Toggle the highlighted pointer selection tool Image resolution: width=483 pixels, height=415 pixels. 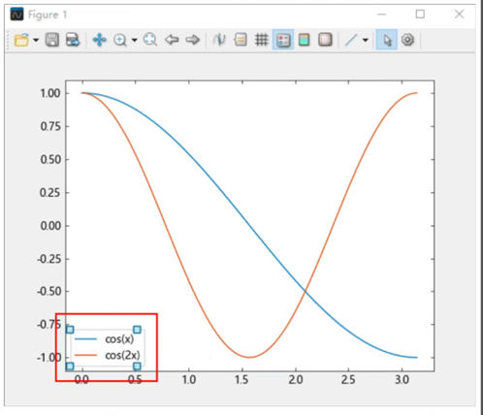(x=387, y=40)
